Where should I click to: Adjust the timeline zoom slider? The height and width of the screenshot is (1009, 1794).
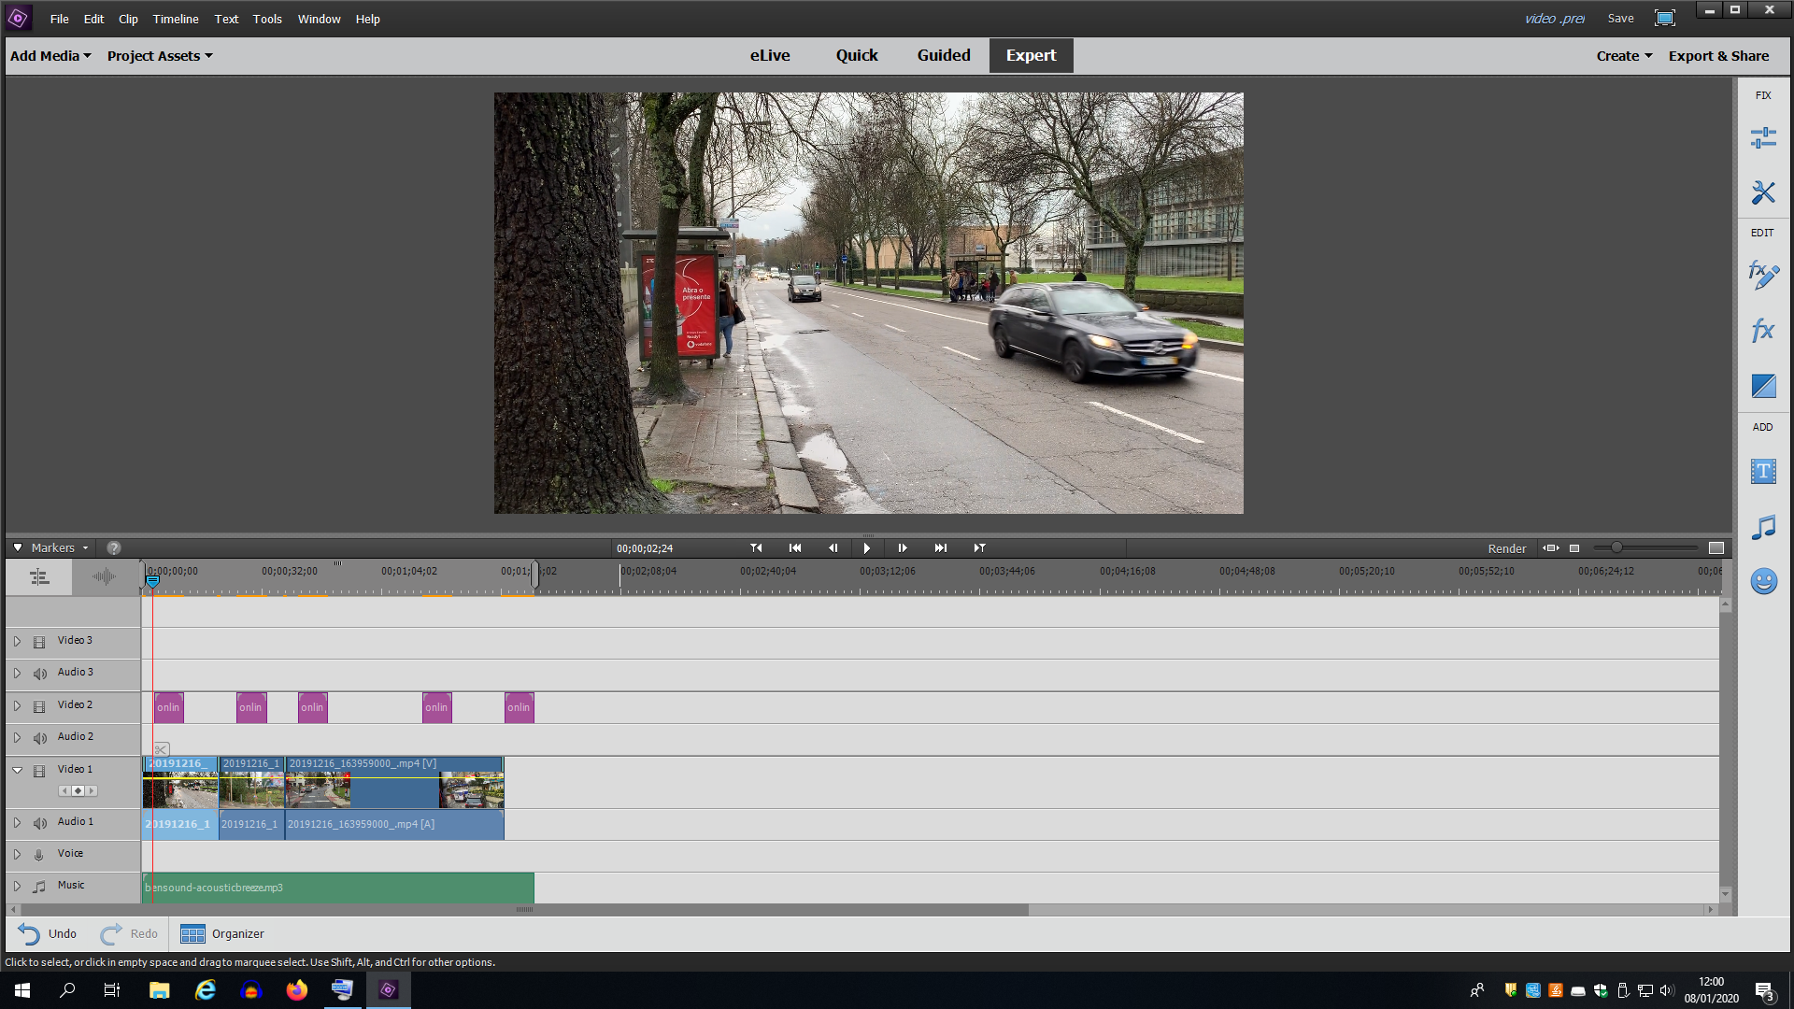1616,548
